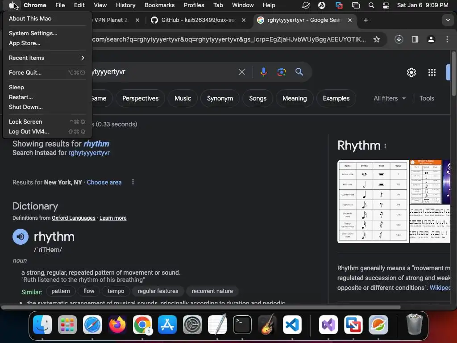Open Launchpad from the Dock
This screenshot has width=457, height=343.
(67, 324)
